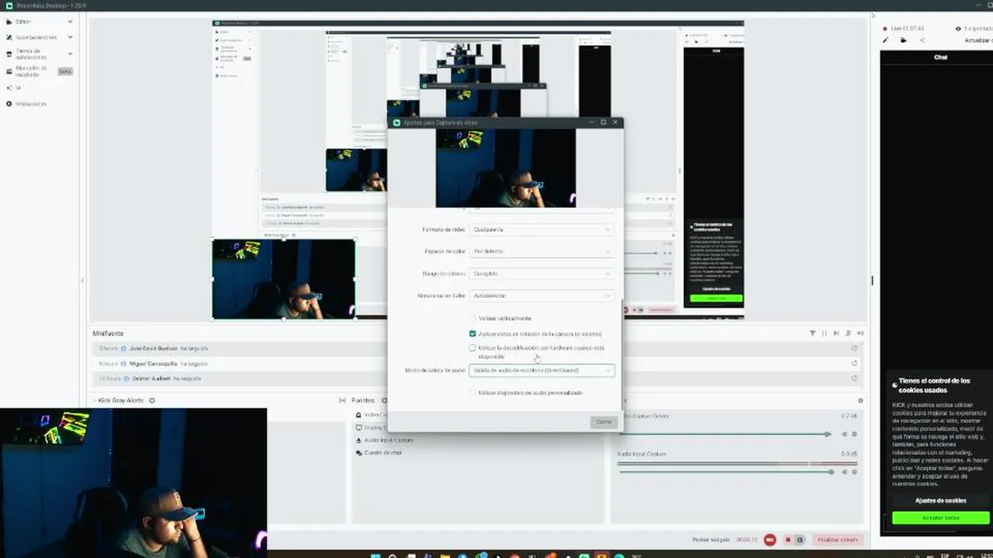This screenshot has height=558, width=993.
Task: Click the save replay icon
Action: coord(800,539)
